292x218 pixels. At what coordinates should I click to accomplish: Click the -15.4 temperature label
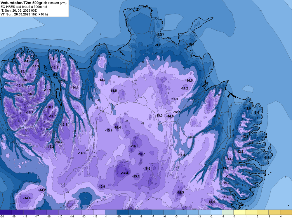point(211,202)
